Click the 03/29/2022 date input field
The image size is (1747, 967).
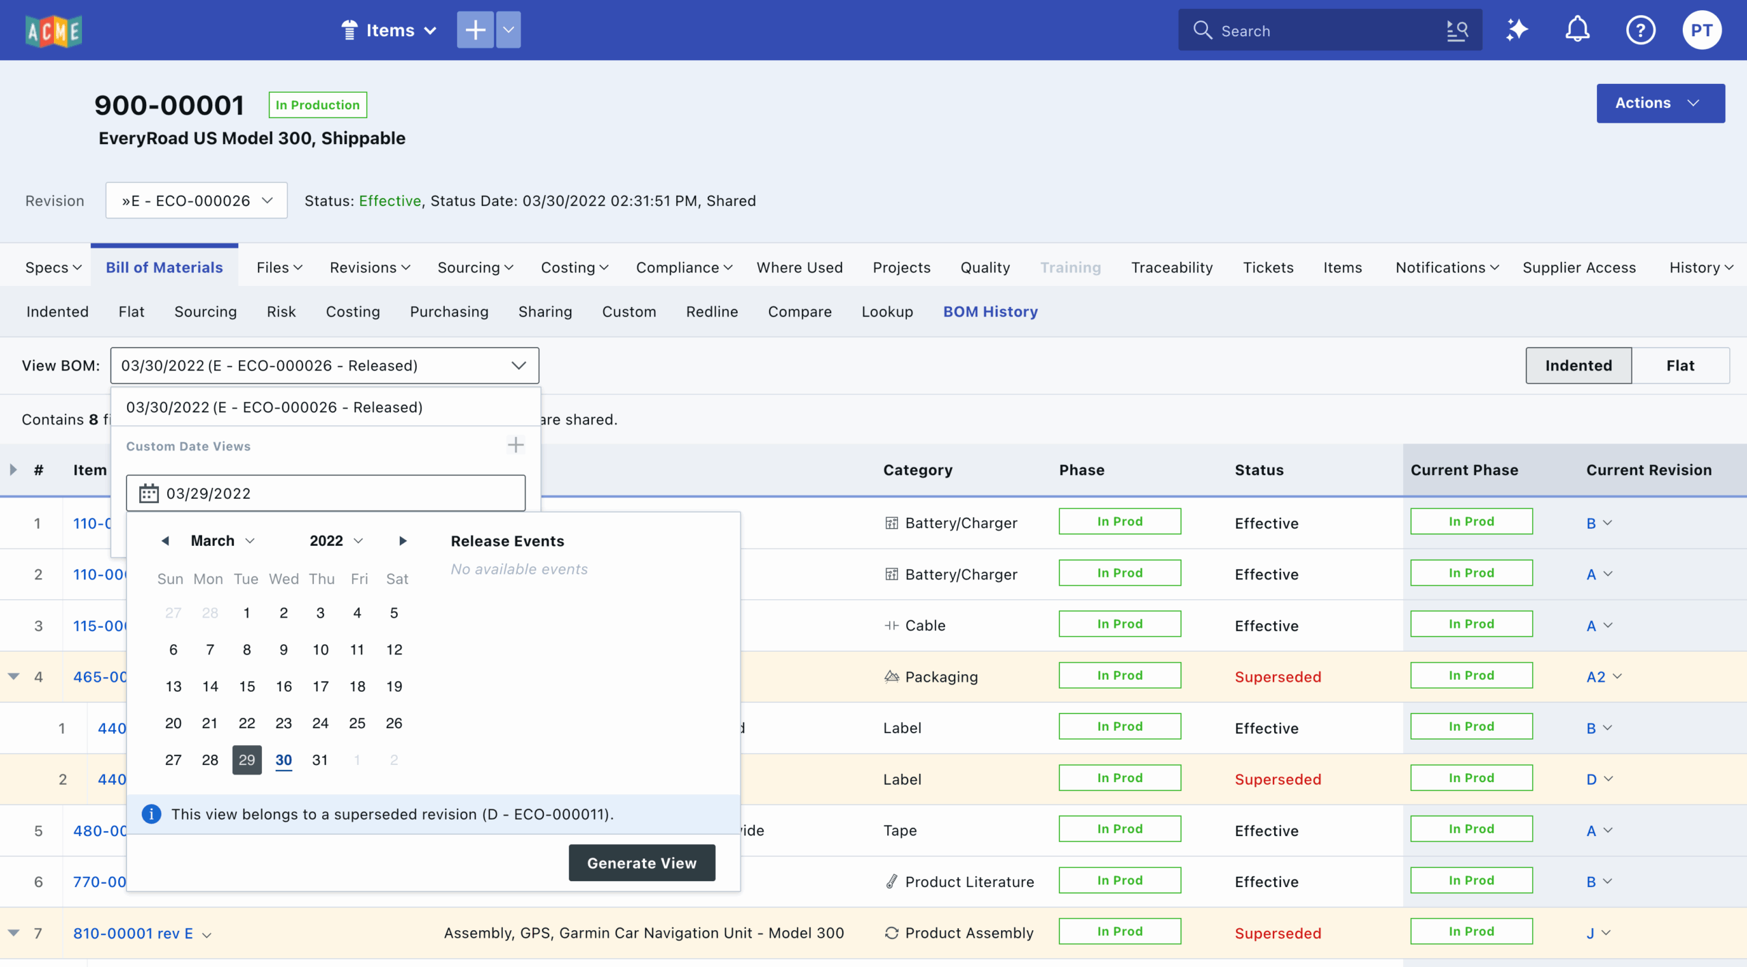326,493
